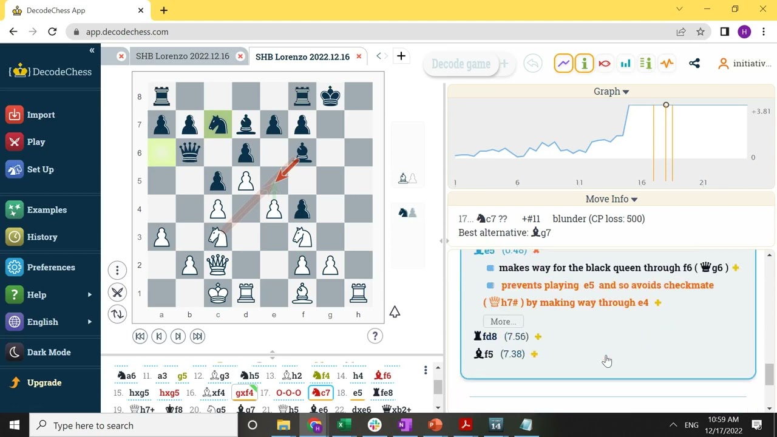Click the DecodeChess crown logo
The width and height of the screenshot is (777, 437).
coord(21,71)
